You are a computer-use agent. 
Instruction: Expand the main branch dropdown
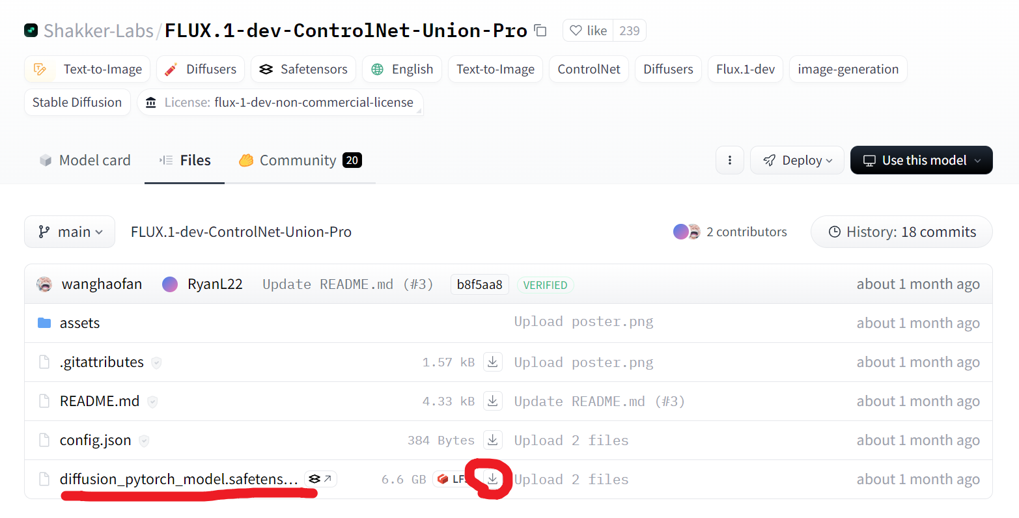click(x=70, y=232)
